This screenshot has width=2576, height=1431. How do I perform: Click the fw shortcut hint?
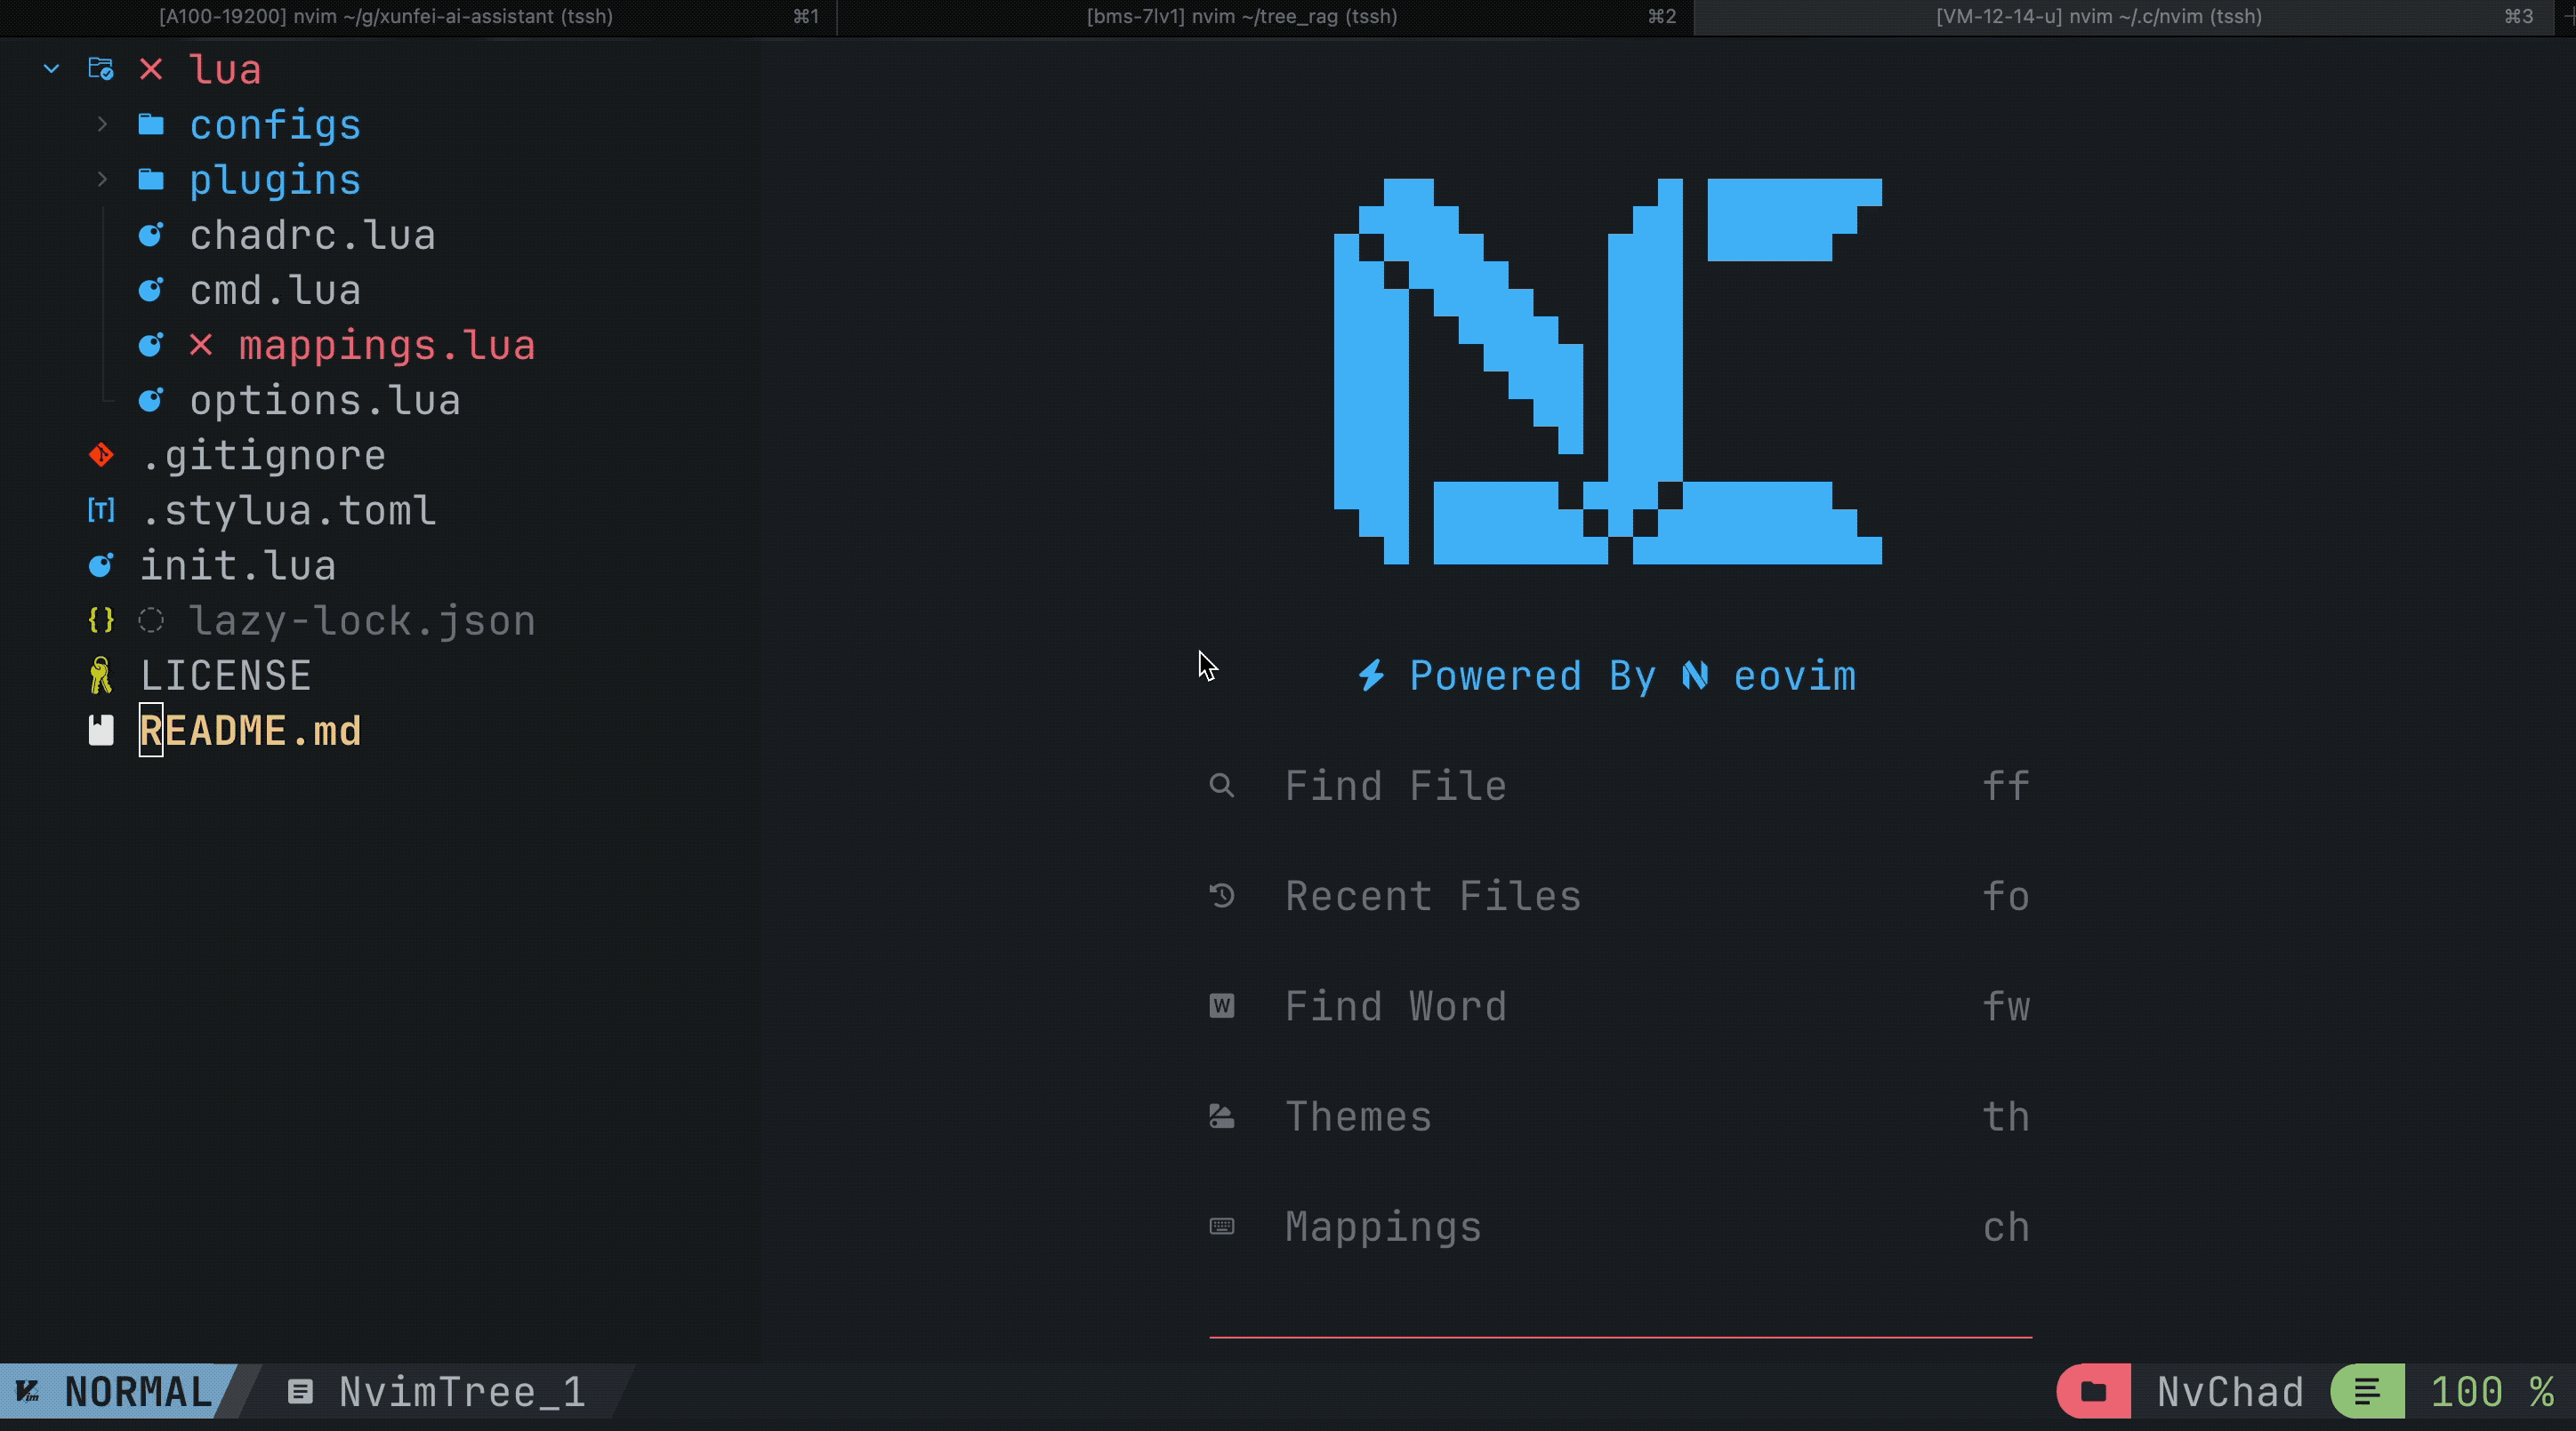coord(2006,1006)
